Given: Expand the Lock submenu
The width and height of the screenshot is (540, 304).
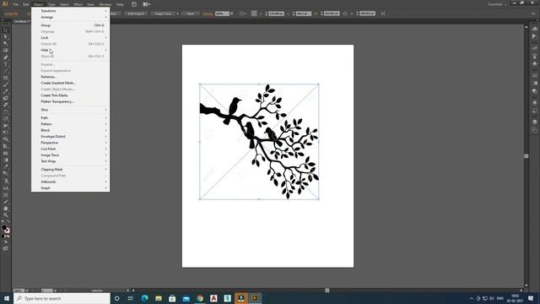Looking at the screenshot, I should pyautogui.click(x=71, y=37).
